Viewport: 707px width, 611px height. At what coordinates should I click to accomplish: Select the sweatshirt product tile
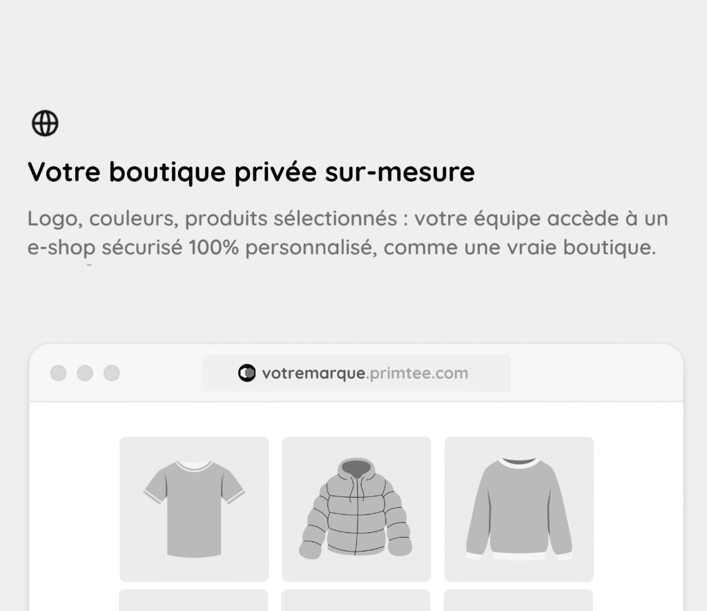click(519, 509)
